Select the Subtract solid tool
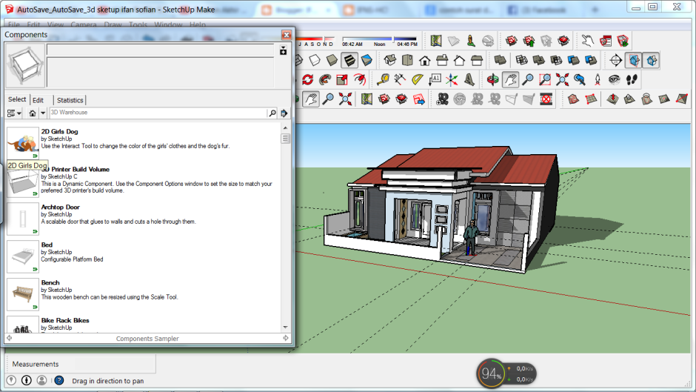This screenshot has width=696, height=392. tap(556, 60)
